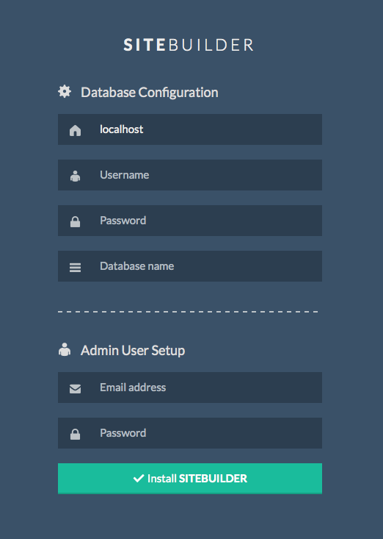Click the user icon in Username field

(75, 176)
